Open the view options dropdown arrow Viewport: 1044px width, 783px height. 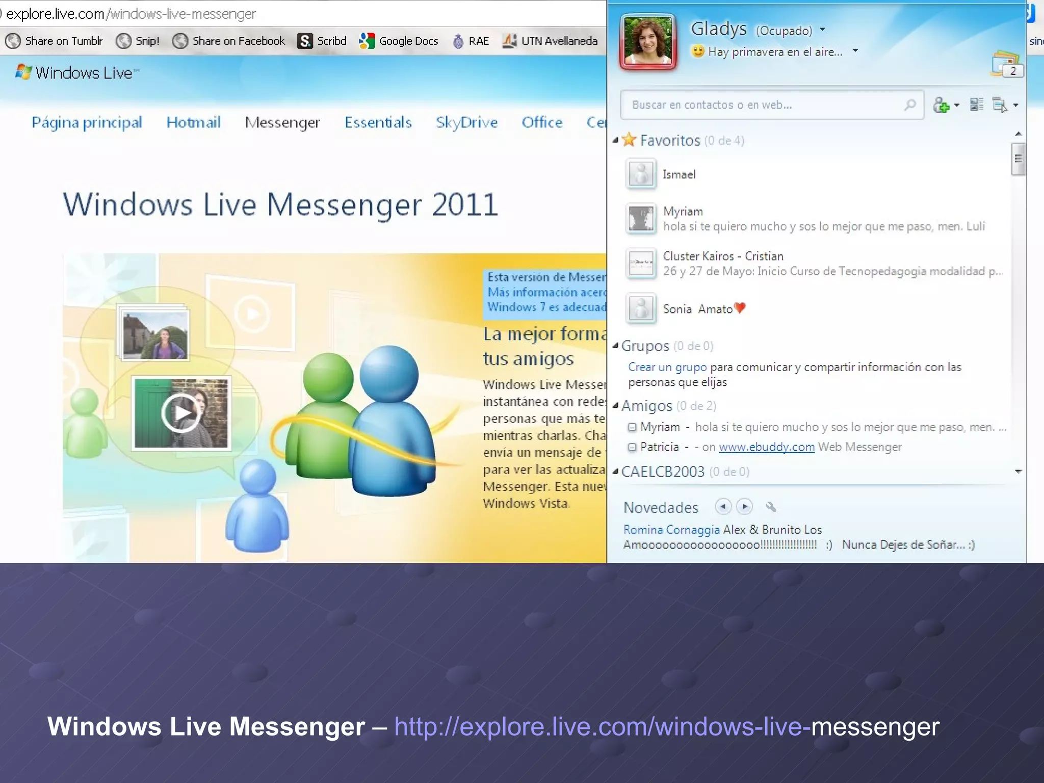point(1015,106)
